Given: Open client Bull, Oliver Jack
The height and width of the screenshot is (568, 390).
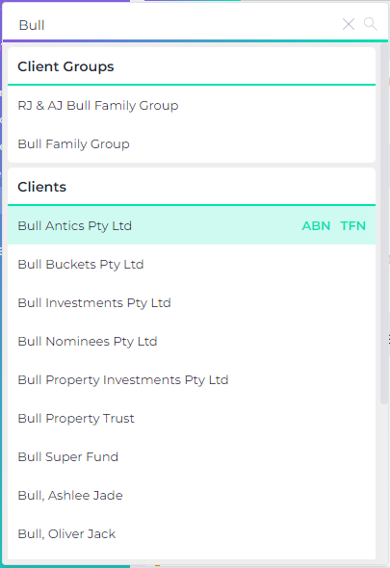Looking at the screenshot, I should (192, 533).
